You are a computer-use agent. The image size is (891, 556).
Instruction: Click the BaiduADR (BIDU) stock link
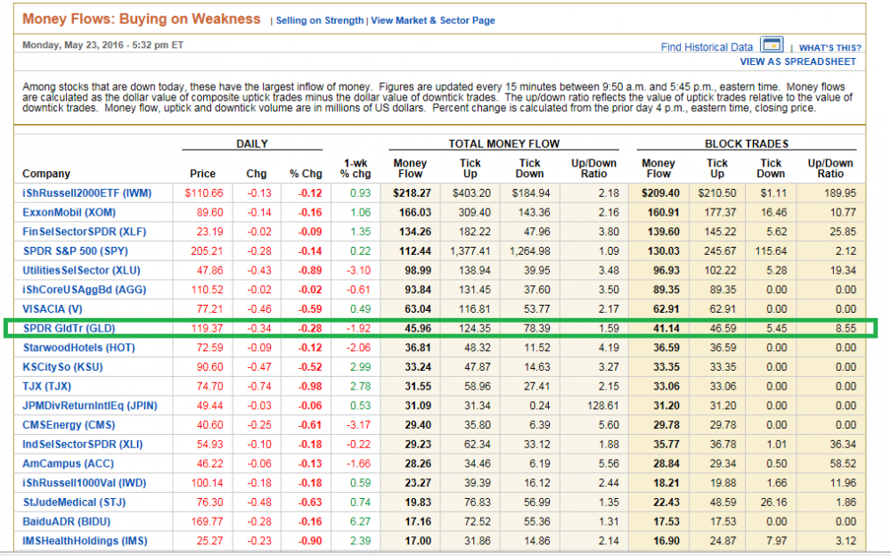[x=67, y=521]
